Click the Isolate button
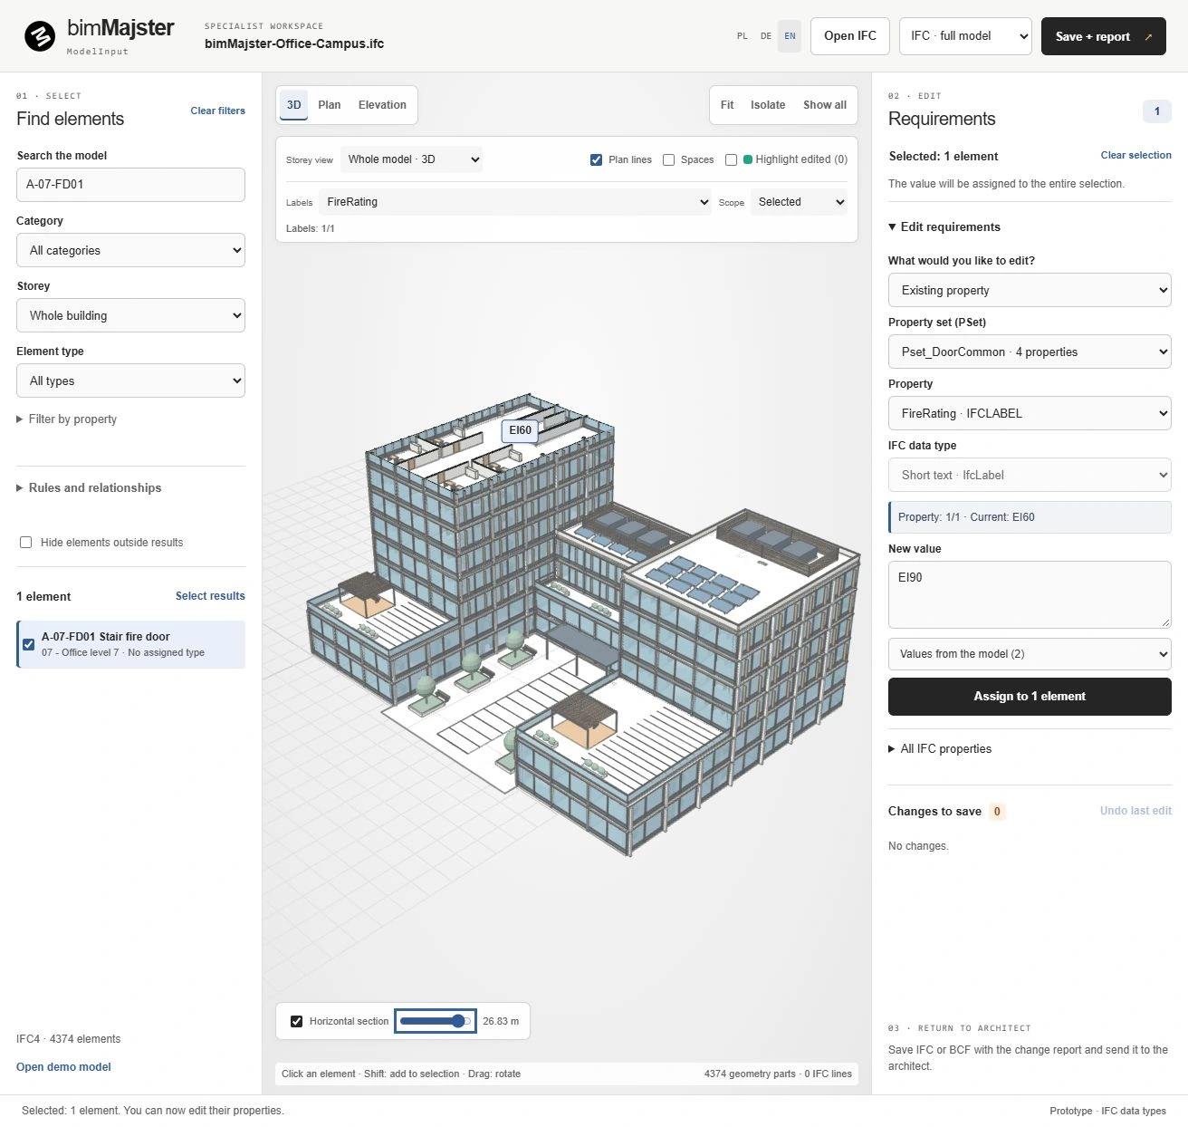 pos(768,105)
